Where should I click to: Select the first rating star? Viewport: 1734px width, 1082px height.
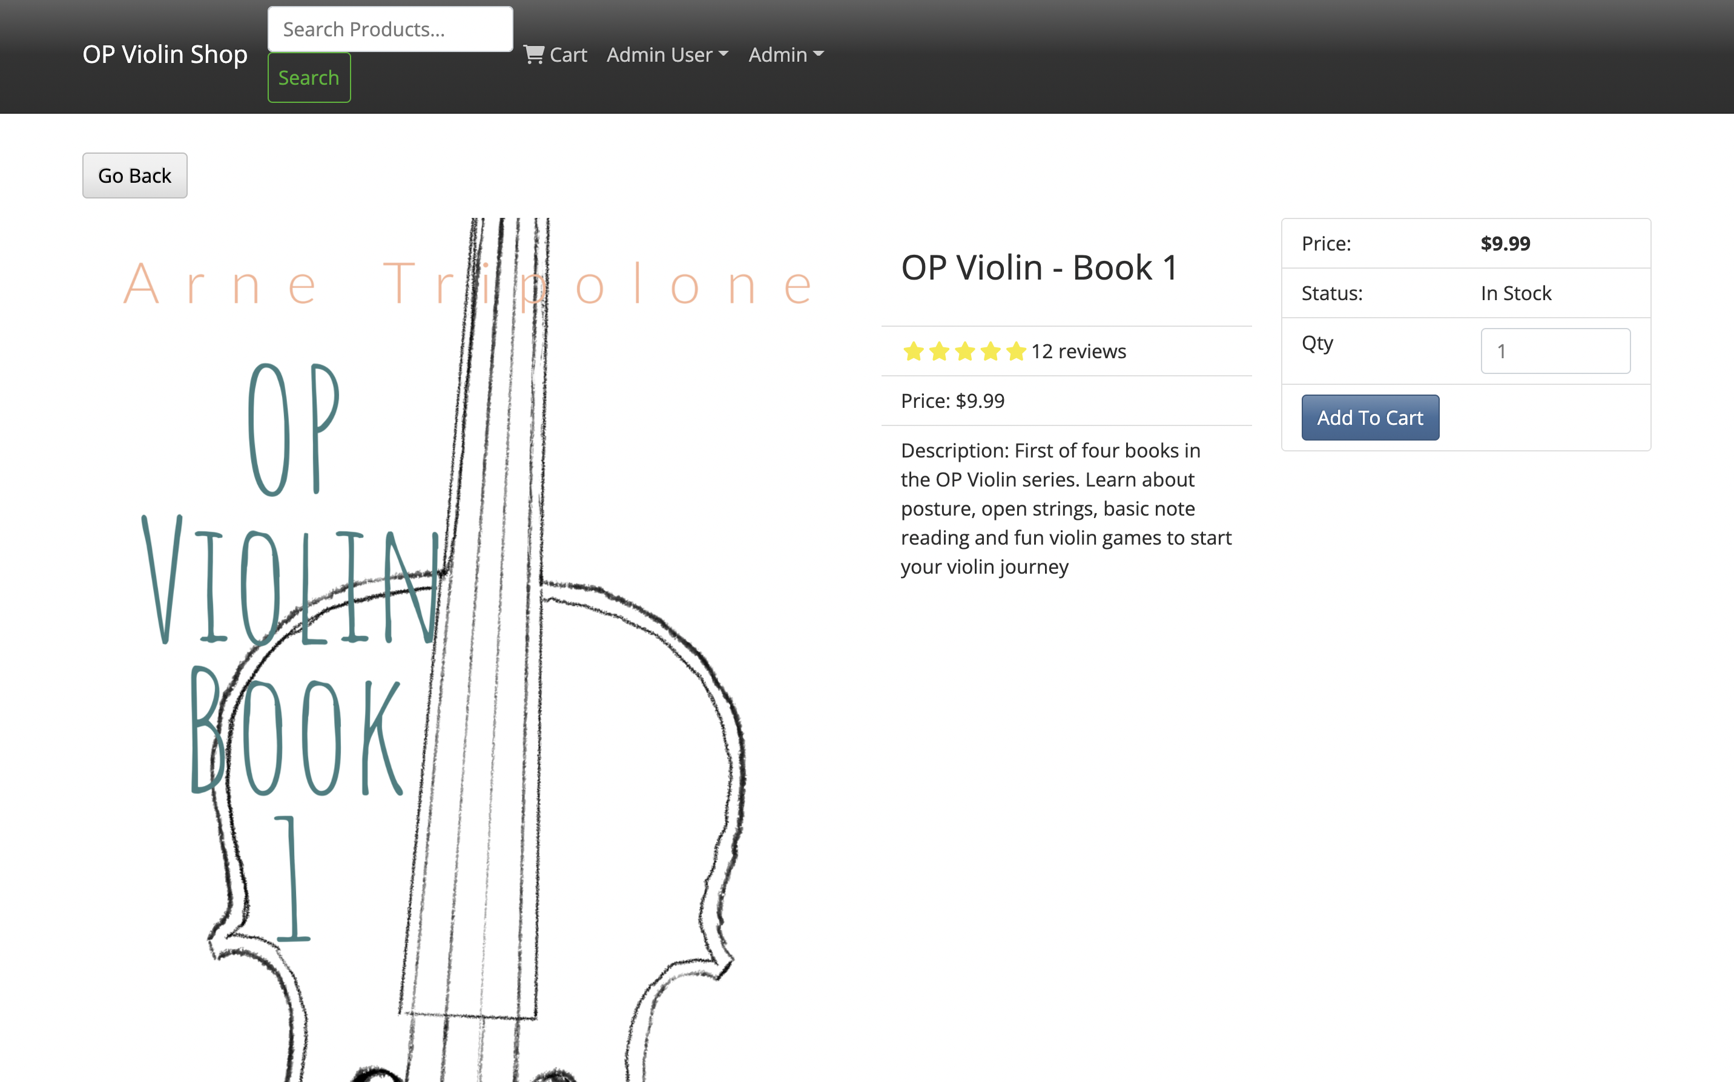coord(914,352)
